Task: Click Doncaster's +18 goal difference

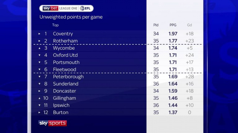Action: 190,91
